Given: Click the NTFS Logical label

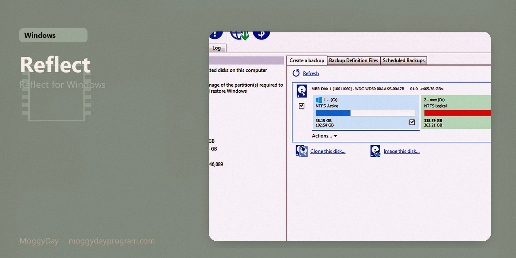Looking at the screenshot, I should [435, 106].
